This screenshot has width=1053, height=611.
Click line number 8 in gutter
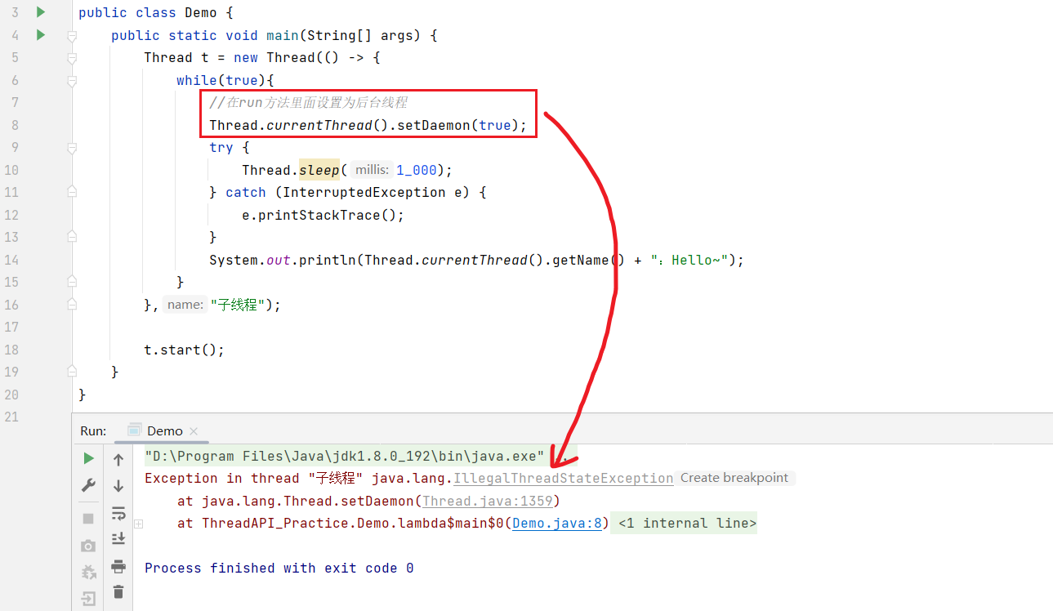tap(16, 126)
